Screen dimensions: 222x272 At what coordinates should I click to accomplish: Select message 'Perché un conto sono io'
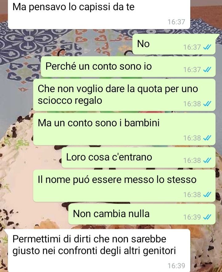tap(128, 67)
